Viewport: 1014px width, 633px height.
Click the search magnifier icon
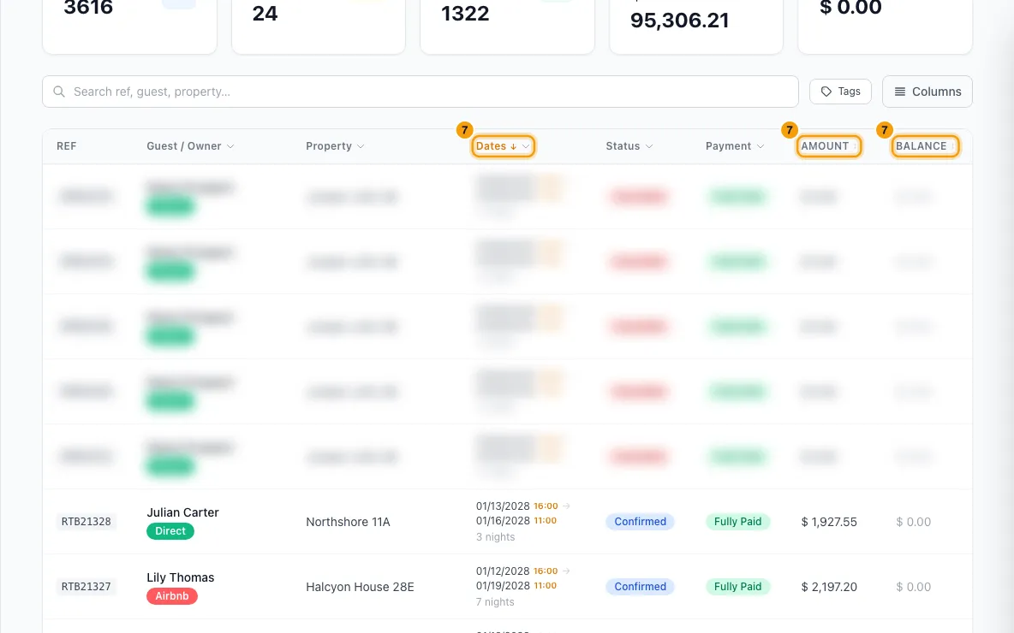(59, 92)
